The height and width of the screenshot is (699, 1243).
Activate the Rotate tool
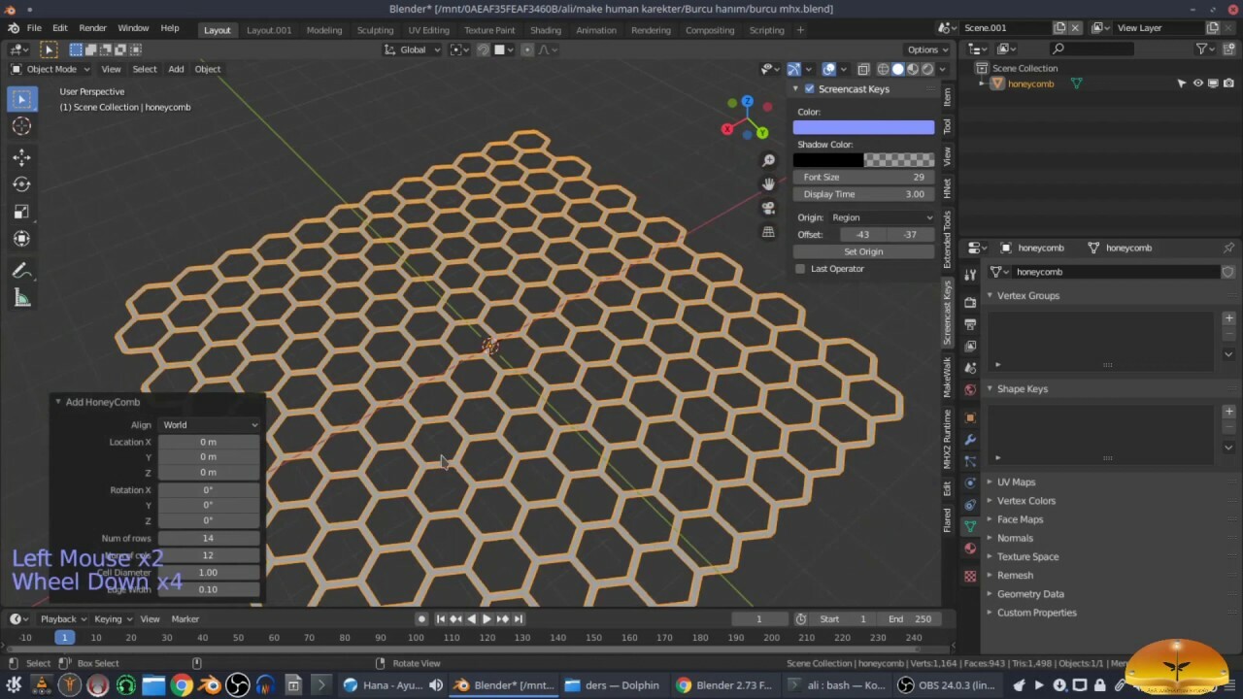pyautogui.click(x=21, y=183)
